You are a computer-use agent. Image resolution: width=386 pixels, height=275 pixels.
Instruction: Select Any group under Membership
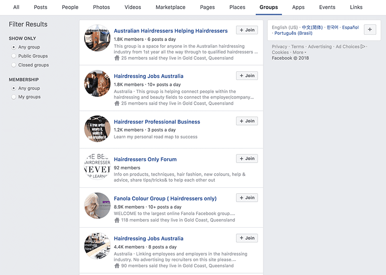pyautogui.click(x=14, y=88)
